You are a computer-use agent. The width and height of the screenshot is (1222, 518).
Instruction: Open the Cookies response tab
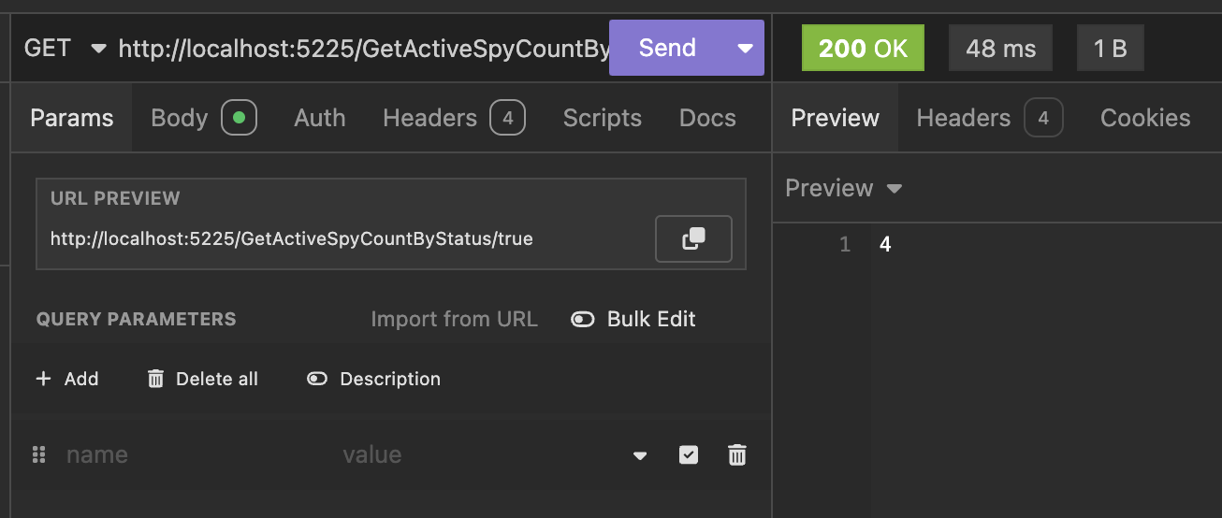1145,118
